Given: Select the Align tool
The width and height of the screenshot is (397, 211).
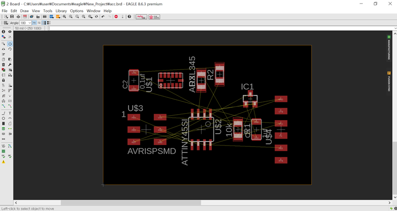Looking at the screenshot, I should 3,54.
